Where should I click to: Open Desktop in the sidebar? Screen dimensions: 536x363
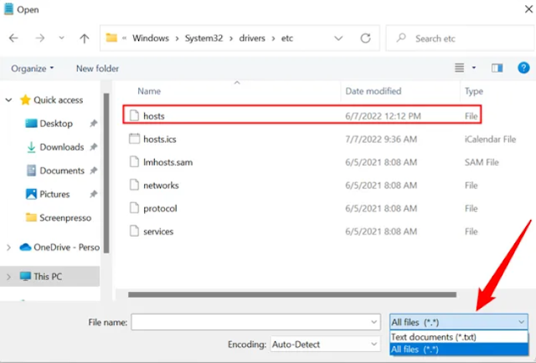pos(56,124)
